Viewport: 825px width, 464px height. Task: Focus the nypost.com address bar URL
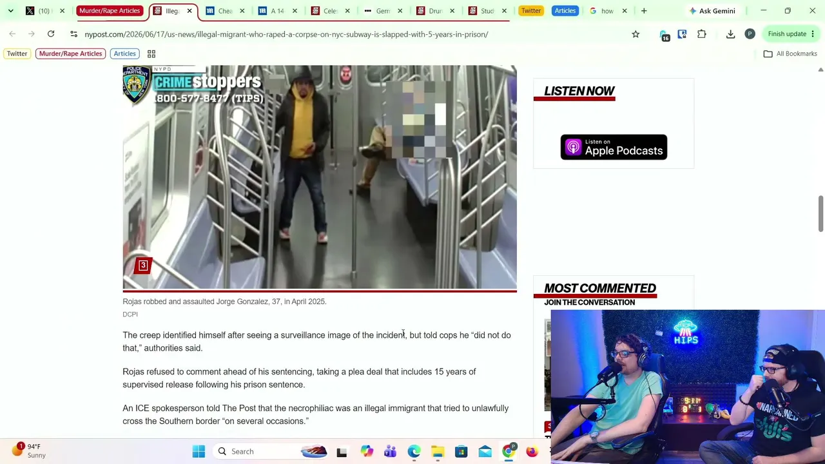click(286, 34)
